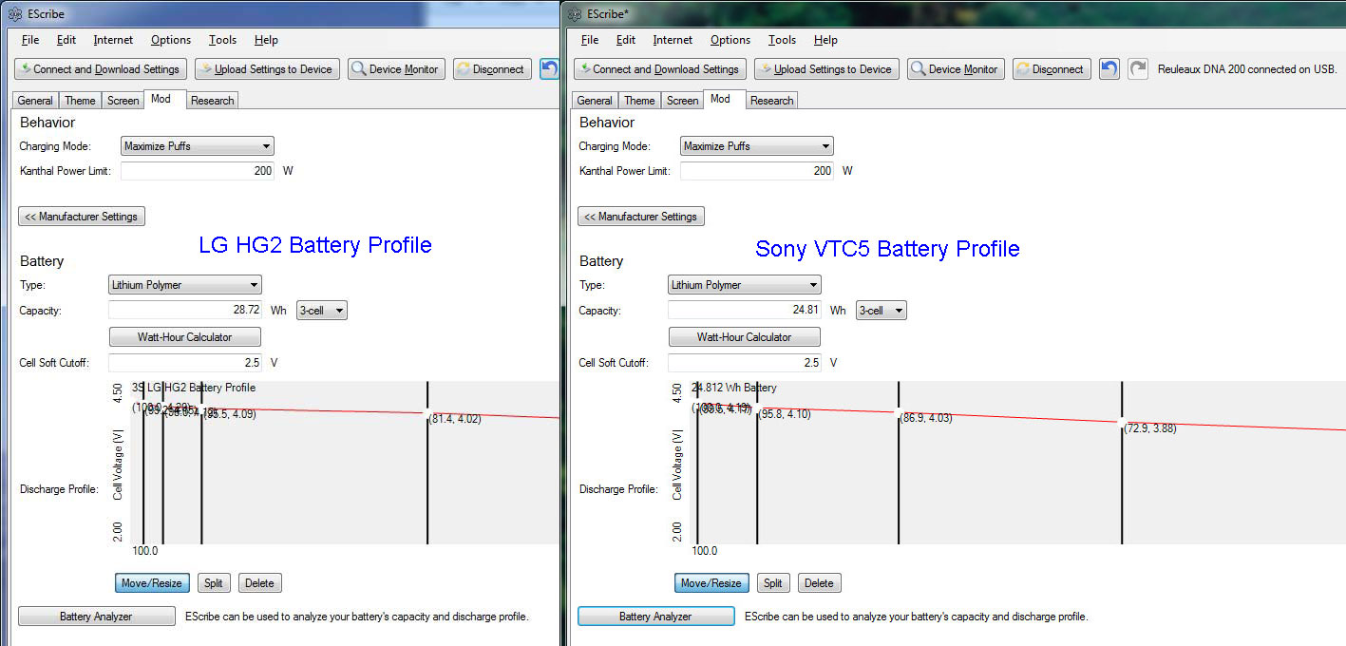
Task: Click Disconnect in the right window
Action: click(x=1052, y=68)
